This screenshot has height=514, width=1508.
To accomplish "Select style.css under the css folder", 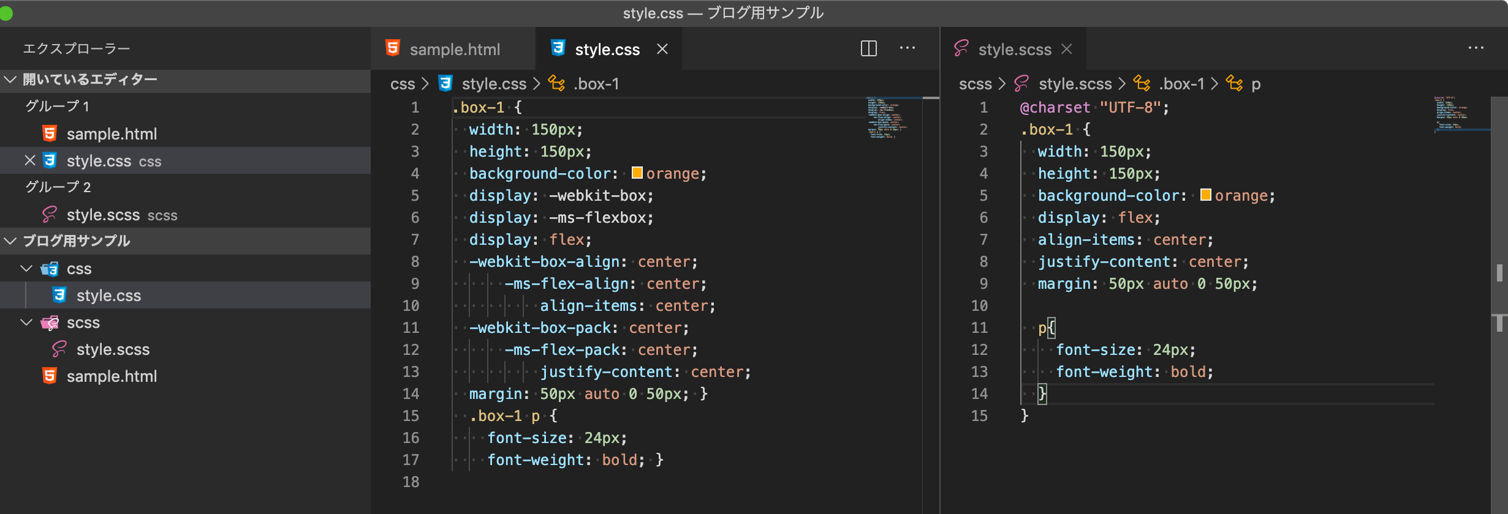I will 185,295.
